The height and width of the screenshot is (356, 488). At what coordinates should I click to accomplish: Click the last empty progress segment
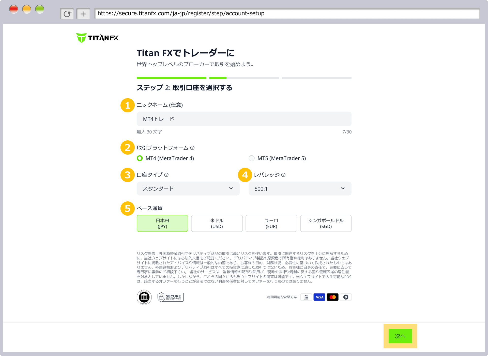tap(317, 78)
